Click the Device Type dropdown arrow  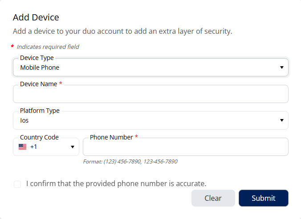click(281, 68)
